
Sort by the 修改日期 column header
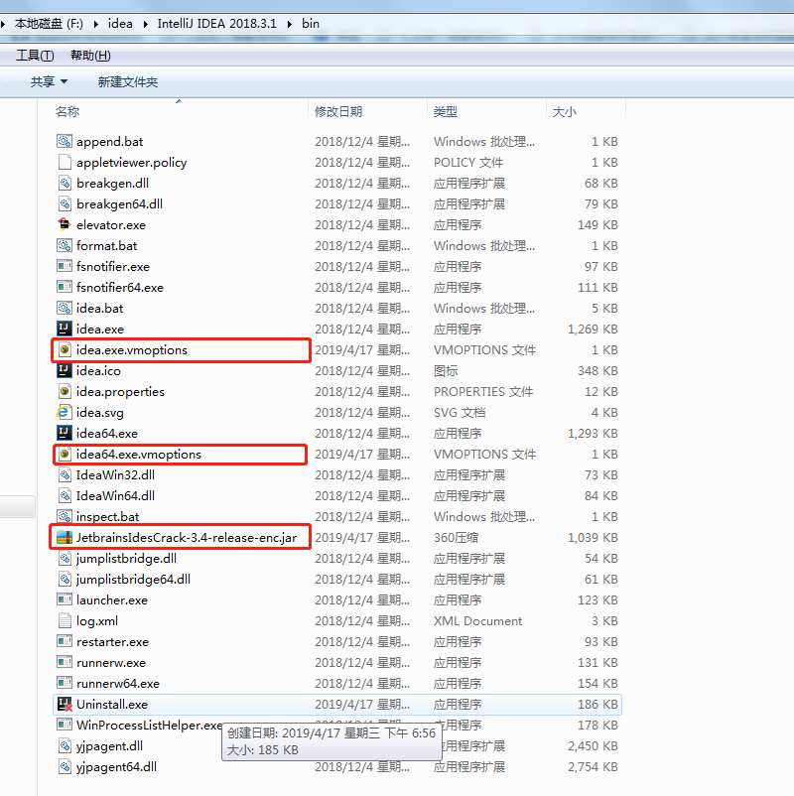coord(338,112)
